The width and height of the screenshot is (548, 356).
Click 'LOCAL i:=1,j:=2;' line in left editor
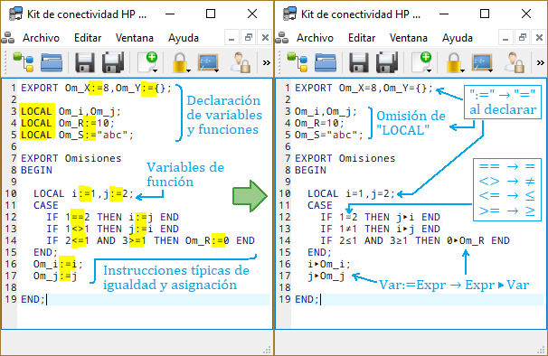click(x=83, y=194)
